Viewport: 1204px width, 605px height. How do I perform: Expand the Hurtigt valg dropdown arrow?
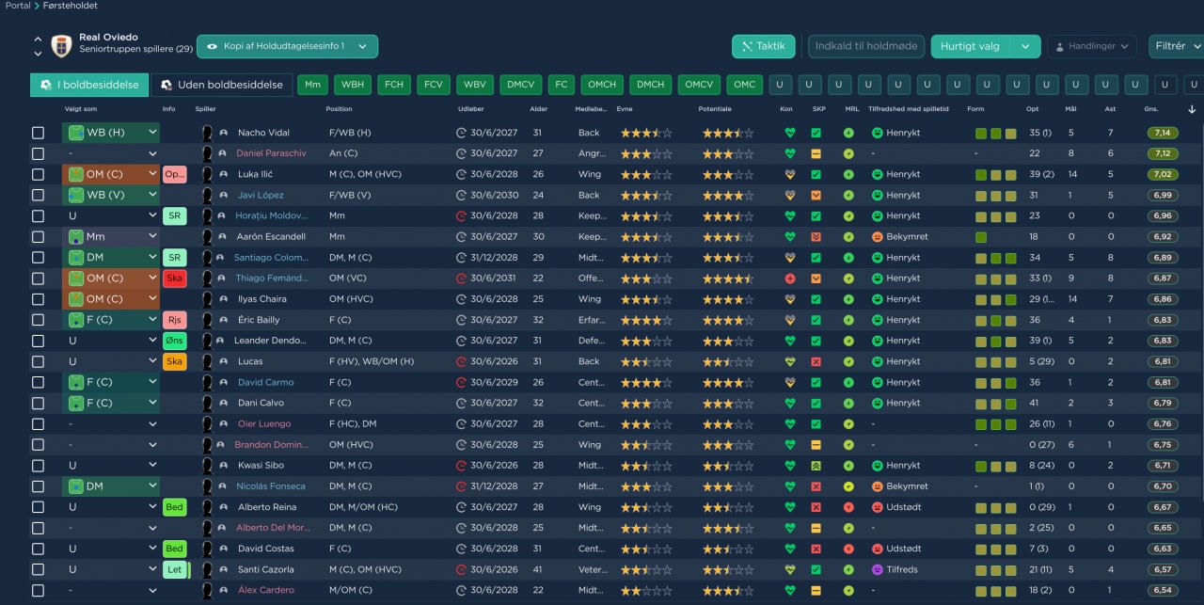[1025, 46]
